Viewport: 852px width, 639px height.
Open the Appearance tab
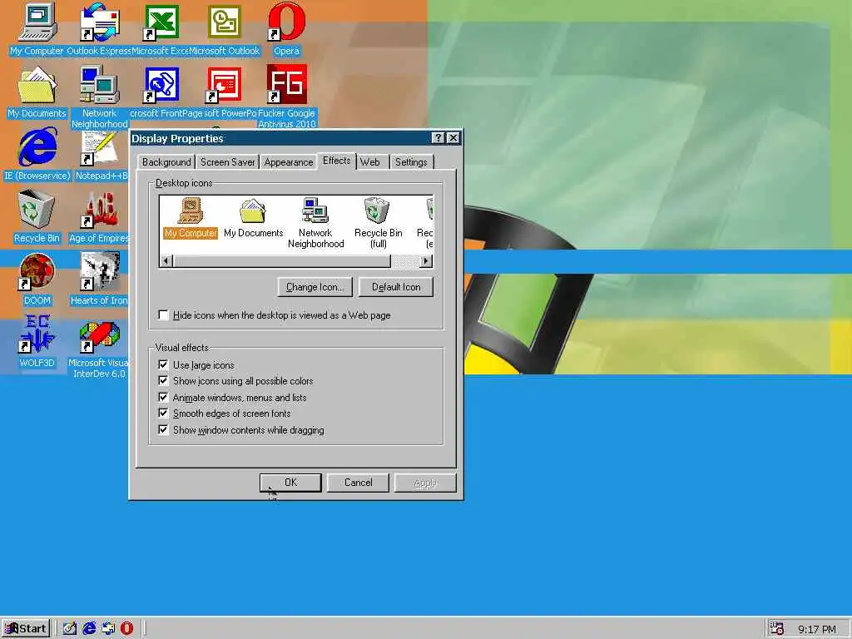[289, 162]
